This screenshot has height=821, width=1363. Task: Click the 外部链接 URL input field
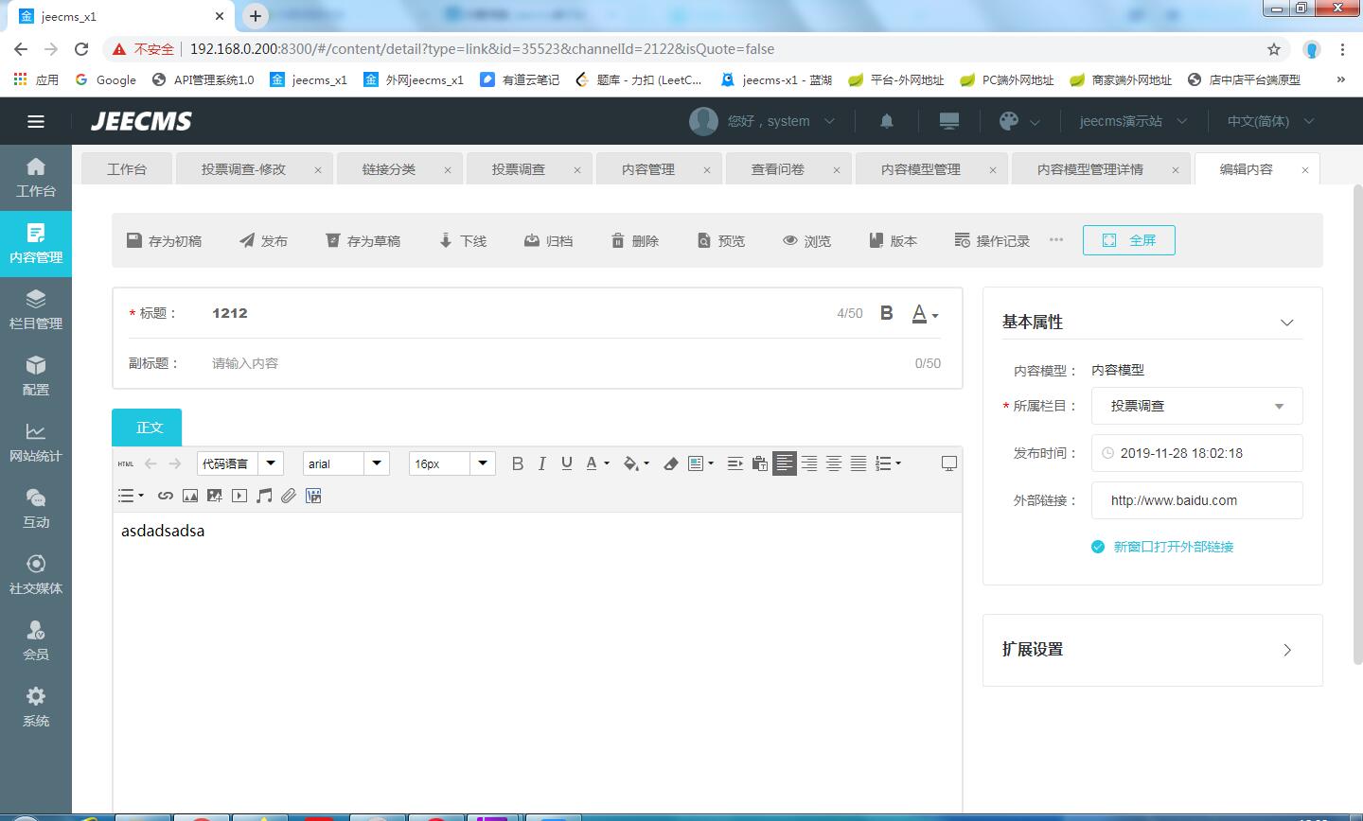1196,500
